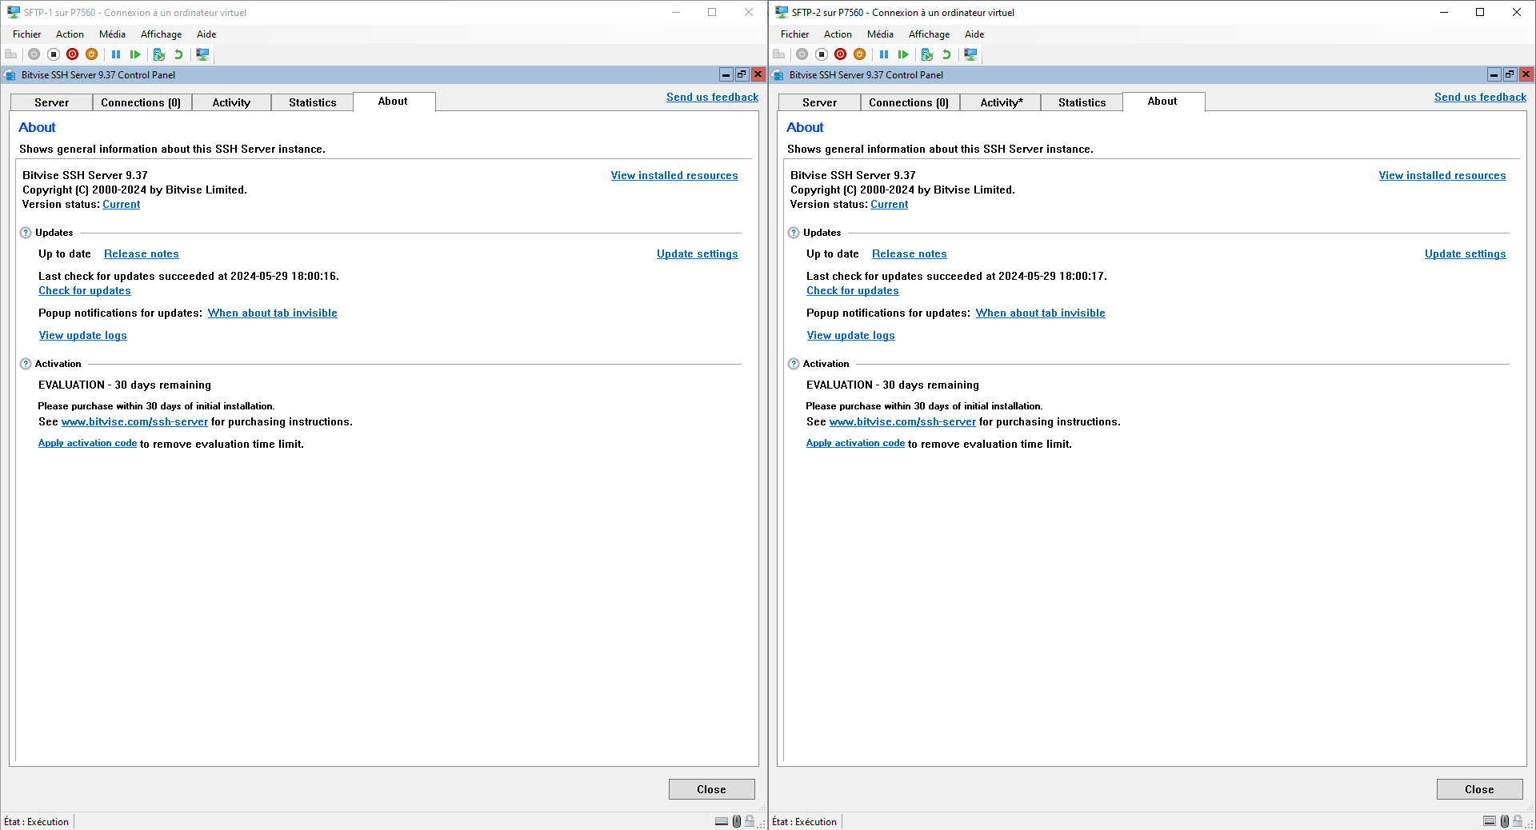The image size is (1536, 830).
Task: Click Apply activation code in SFTP-2
Action: pyautogui.click(x=855, y=443)
